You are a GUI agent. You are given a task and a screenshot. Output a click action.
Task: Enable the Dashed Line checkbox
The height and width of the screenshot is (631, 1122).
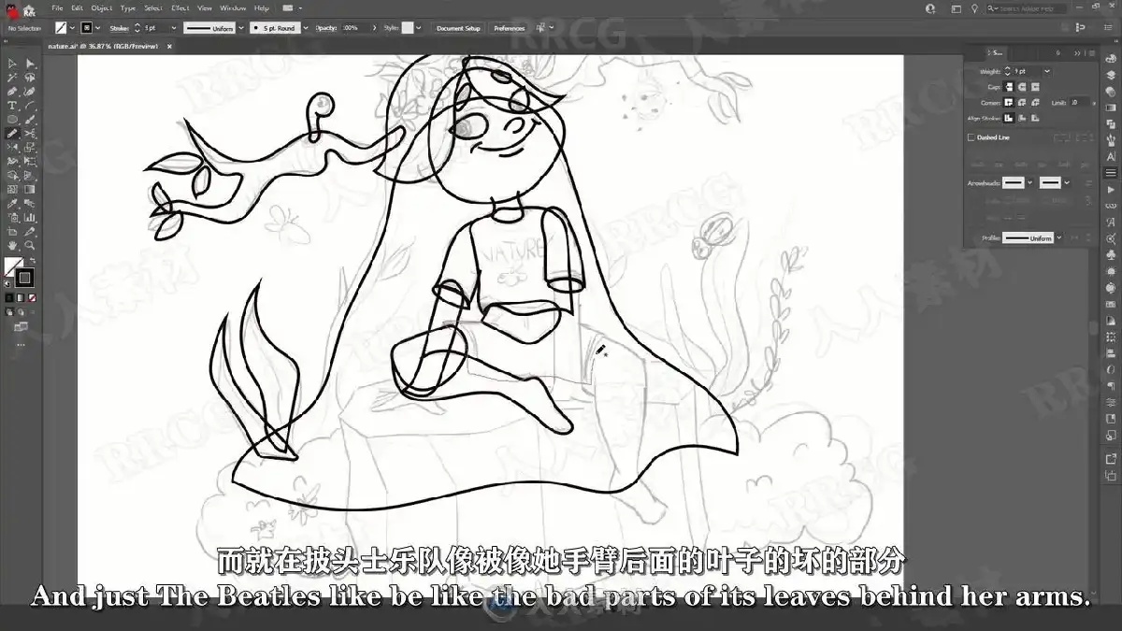pyautogui.click(x=971, y=137)
